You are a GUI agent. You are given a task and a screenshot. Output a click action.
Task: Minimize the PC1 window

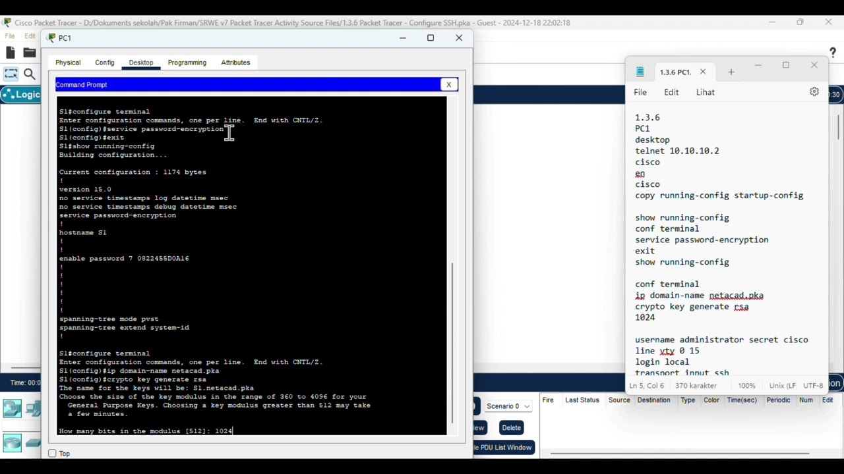tap(403, 38)
